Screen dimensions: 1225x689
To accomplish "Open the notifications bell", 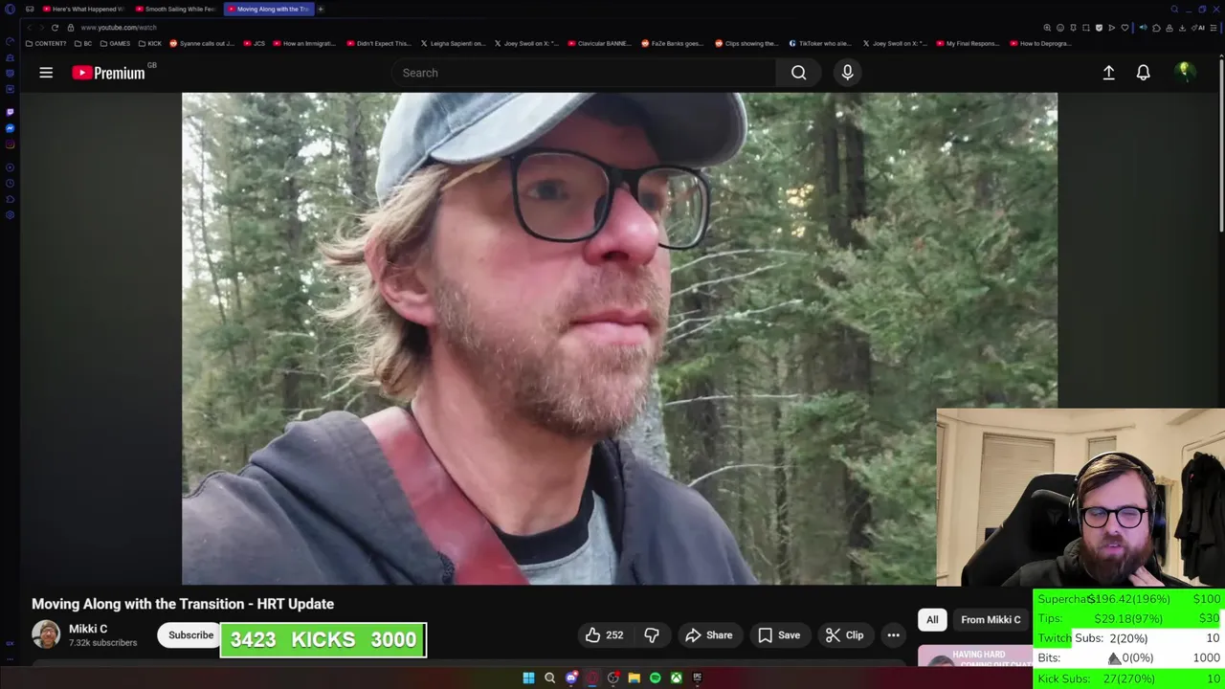I will [1143, 73].
